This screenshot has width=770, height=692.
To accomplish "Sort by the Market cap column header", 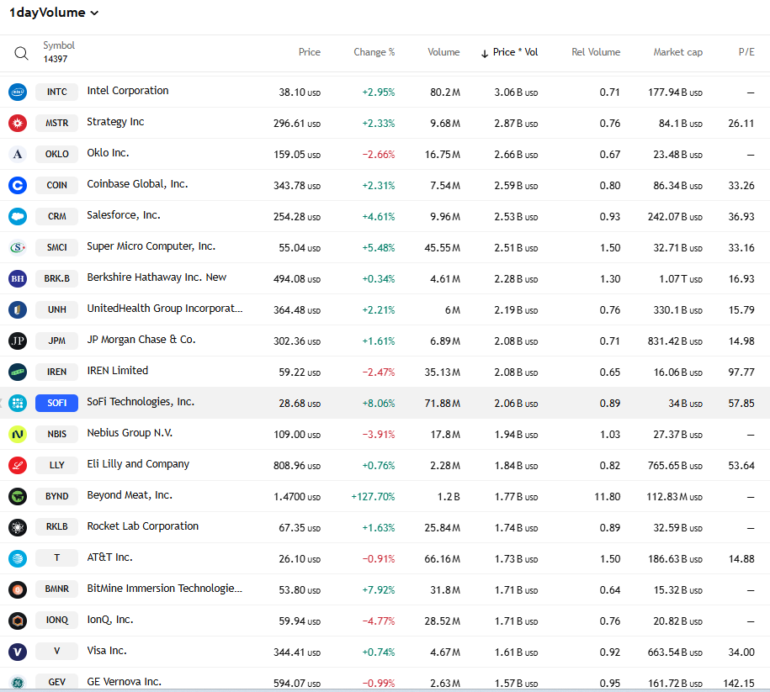I will pyautogui.click(x=677, y=52).
